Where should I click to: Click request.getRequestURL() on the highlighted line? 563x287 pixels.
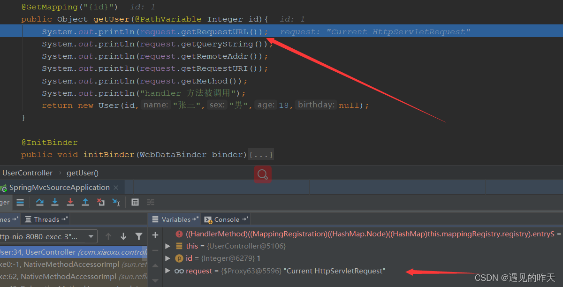[x=201, y=32]
